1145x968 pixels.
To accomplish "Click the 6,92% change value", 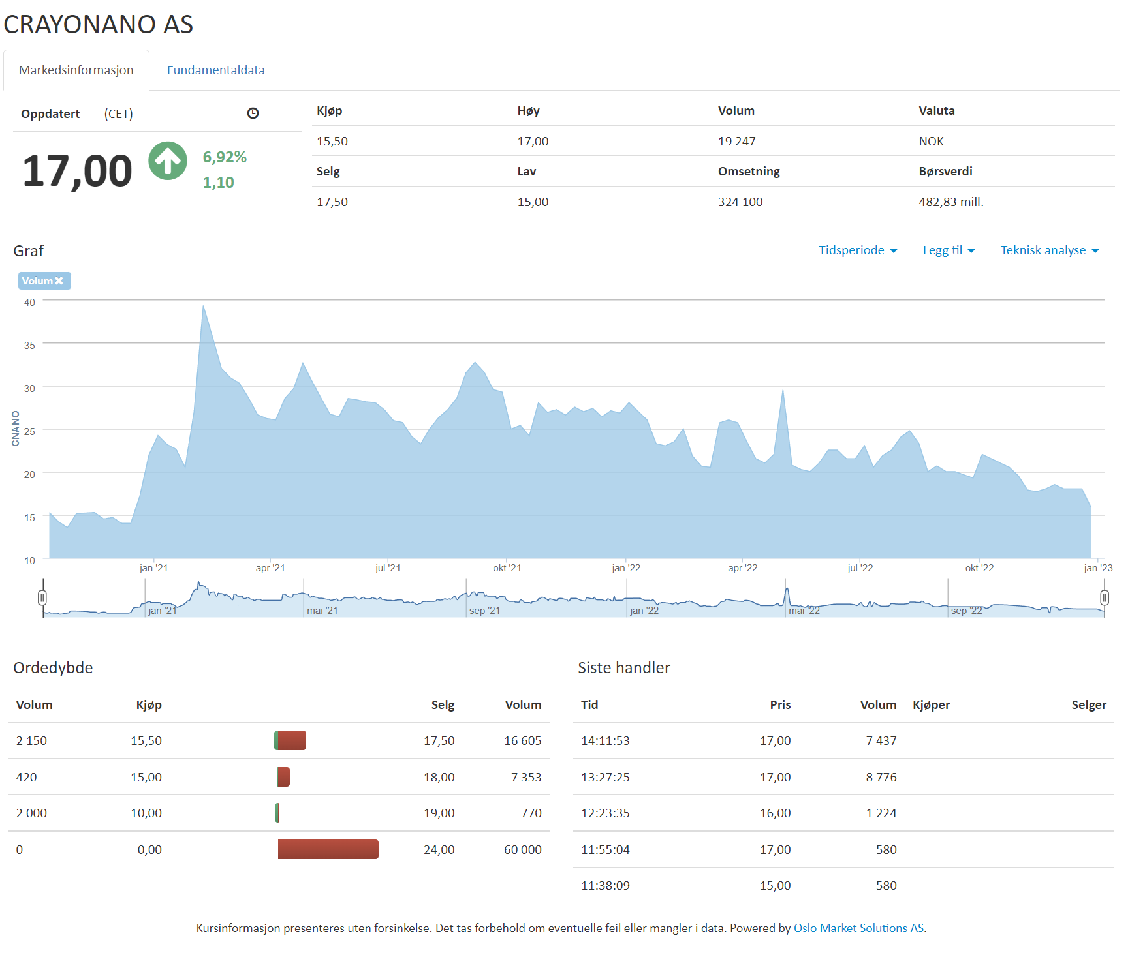I will [225, 157].
